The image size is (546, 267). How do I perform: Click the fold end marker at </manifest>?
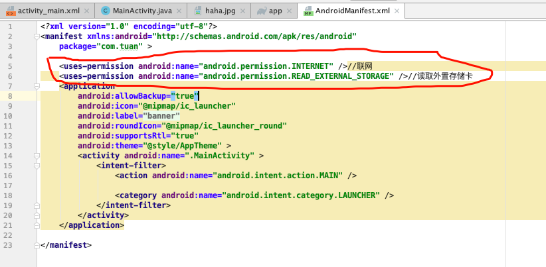click(x=37, y=245)
